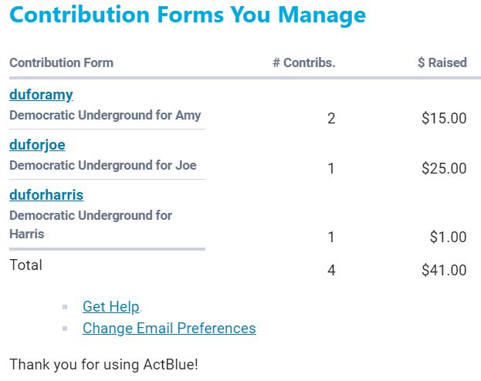The image size is (481, 381).
Task: Click the Total row label
Action: pos(25,265)
